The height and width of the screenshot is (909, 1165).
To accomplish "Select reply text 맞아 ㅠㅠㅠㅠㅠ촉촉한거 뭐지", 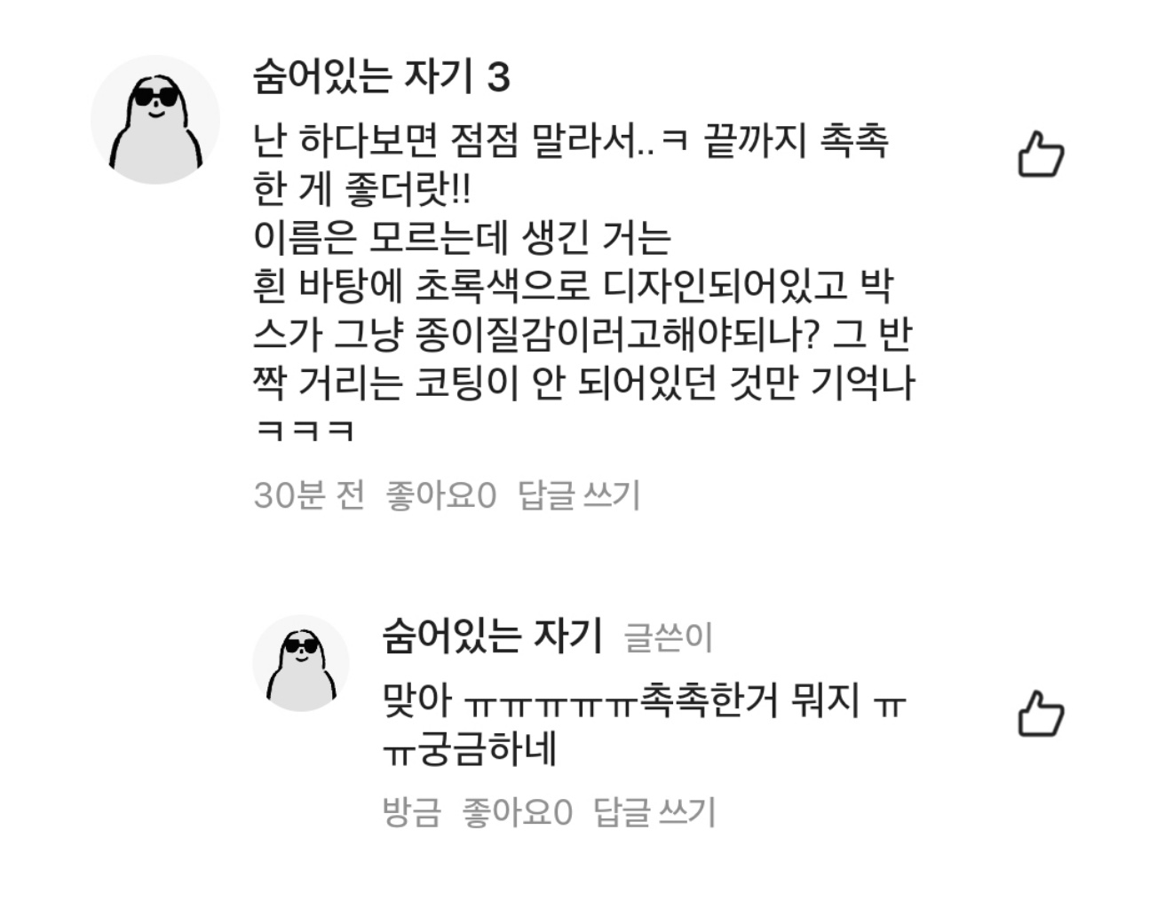I will 644,700.
